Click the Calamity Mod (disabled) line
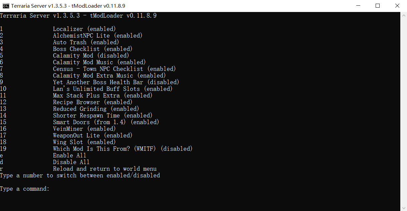 (90, 56)
